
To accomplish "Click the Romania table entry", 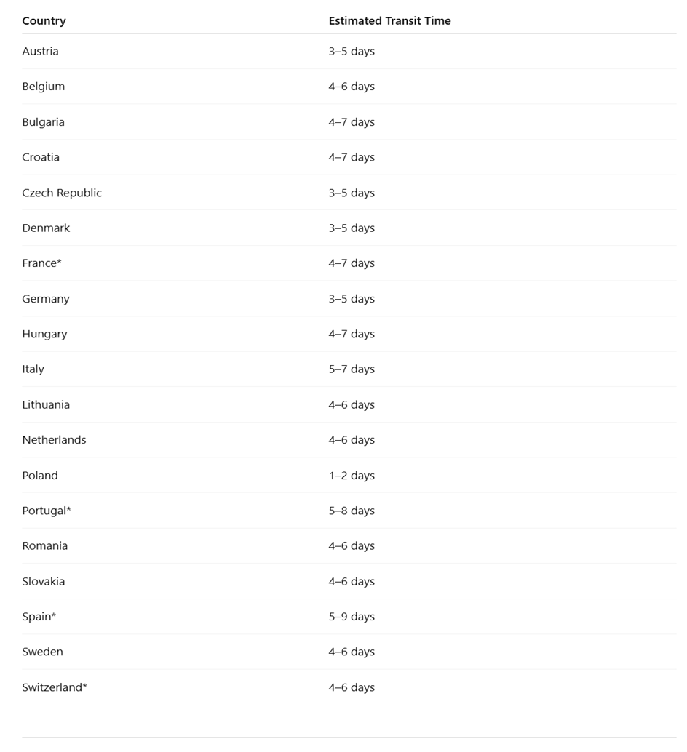I will [44, 546].
